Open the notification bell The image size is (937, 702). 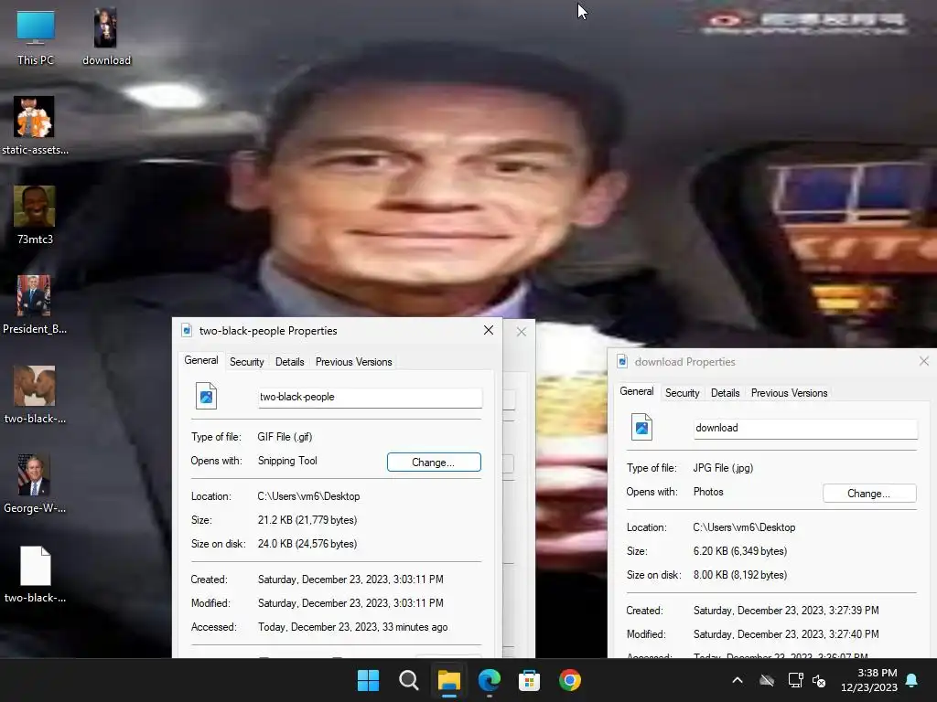[x=912, y=680]
